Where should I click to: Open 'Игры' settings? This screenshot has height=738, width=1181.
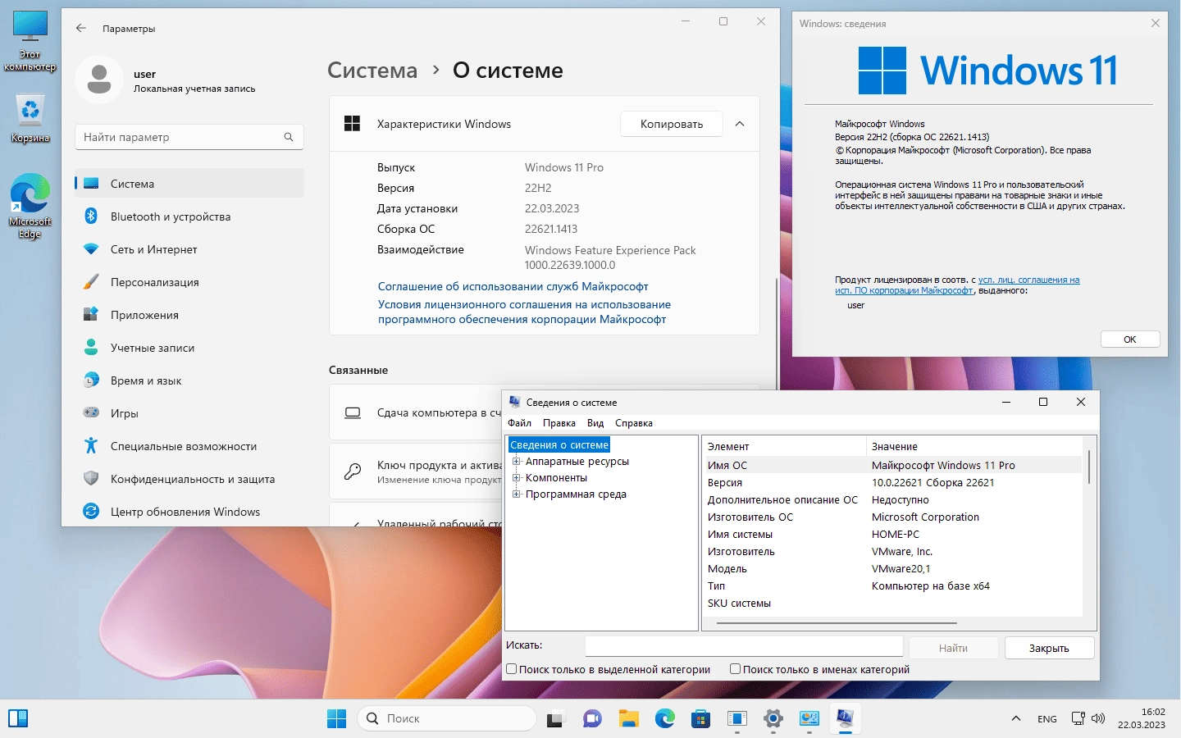189,413
